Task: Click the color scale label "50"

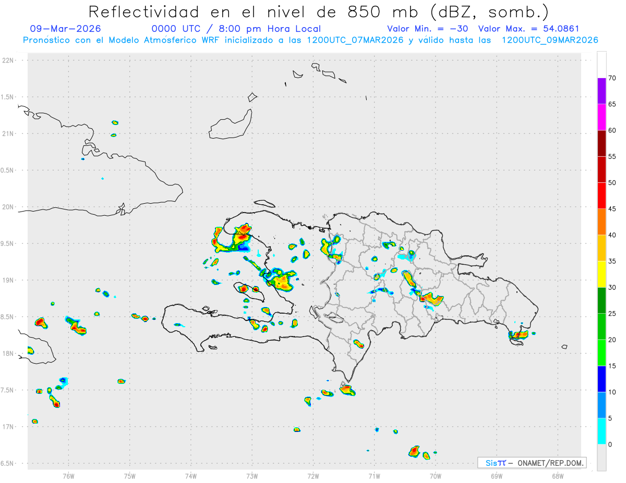Action: tap(612, 183)
